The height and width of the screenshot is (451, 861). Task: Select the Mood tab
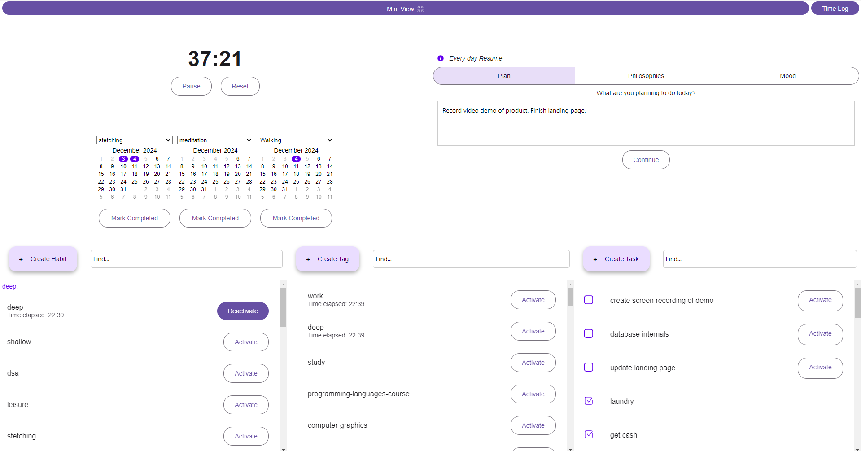coord(787,76)
